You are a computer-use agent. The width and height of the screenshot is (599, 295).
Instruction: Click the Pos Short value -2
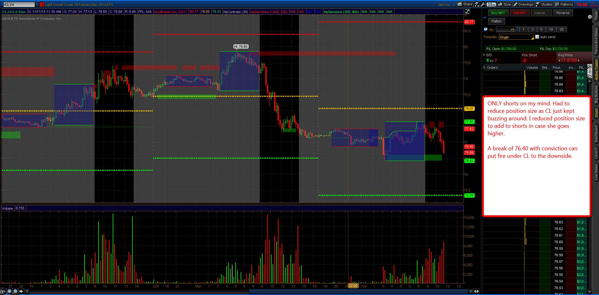(524, 60)
